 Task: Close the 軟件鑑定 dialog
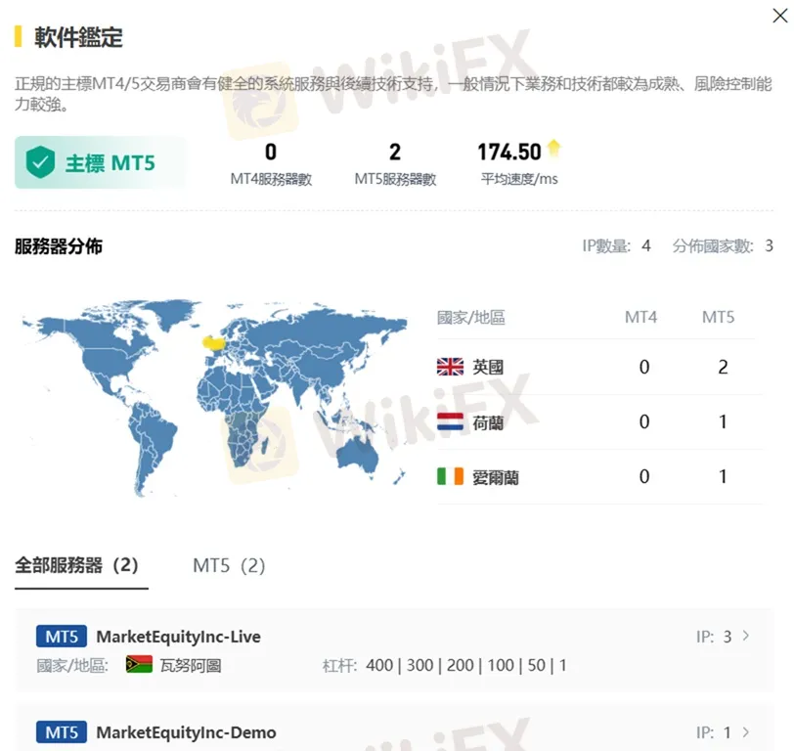(782, 14)
